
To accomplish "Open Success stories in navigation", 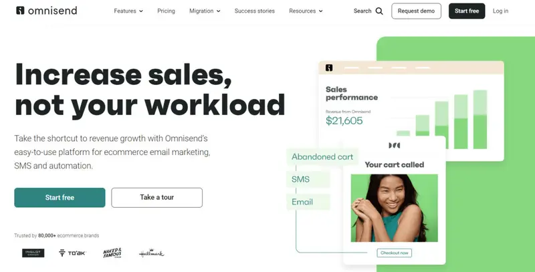I will [255, 11].
